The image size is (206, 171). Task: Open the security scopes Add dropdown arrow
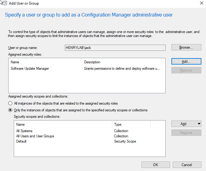(x=199, y=124)
